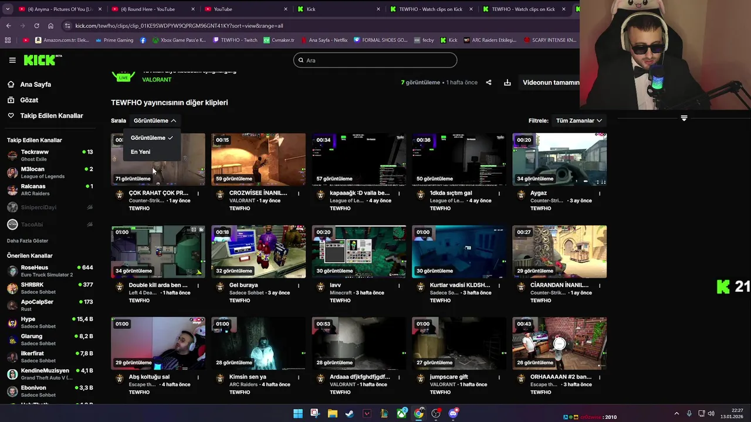Viewport: 751px width, 422px height.
Task: Open Abş koltuğu sal clip title
Action: pos(149,377)
